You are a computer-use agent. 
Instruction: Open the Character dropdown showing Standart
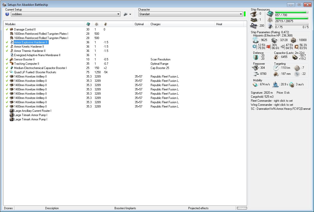[x=191, y=14]
